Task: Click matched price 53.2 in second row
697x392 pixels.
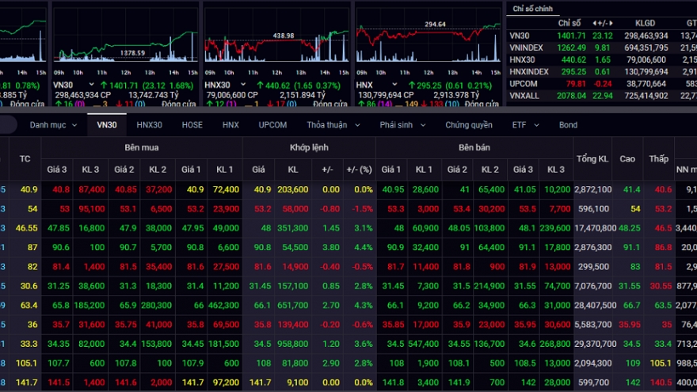Action: 262,209
